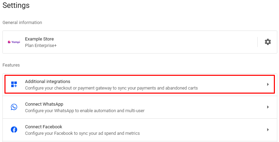The image size is (279, 142).
Task: Click the Example Store name
Action: pos(39,39)
